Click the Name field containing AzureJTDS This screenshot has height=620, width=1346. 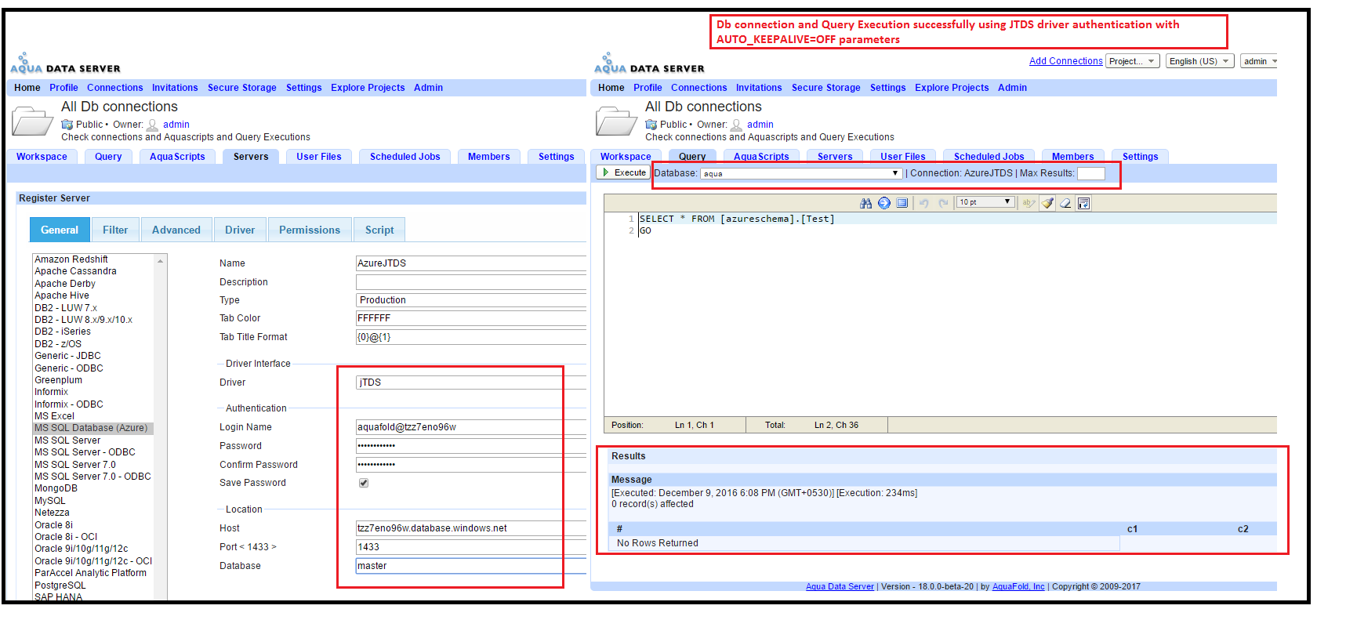tap(471, 263)
